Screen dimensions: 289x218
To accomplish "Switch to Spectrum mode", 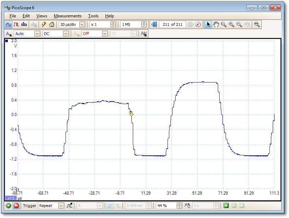I will [24, 24].
